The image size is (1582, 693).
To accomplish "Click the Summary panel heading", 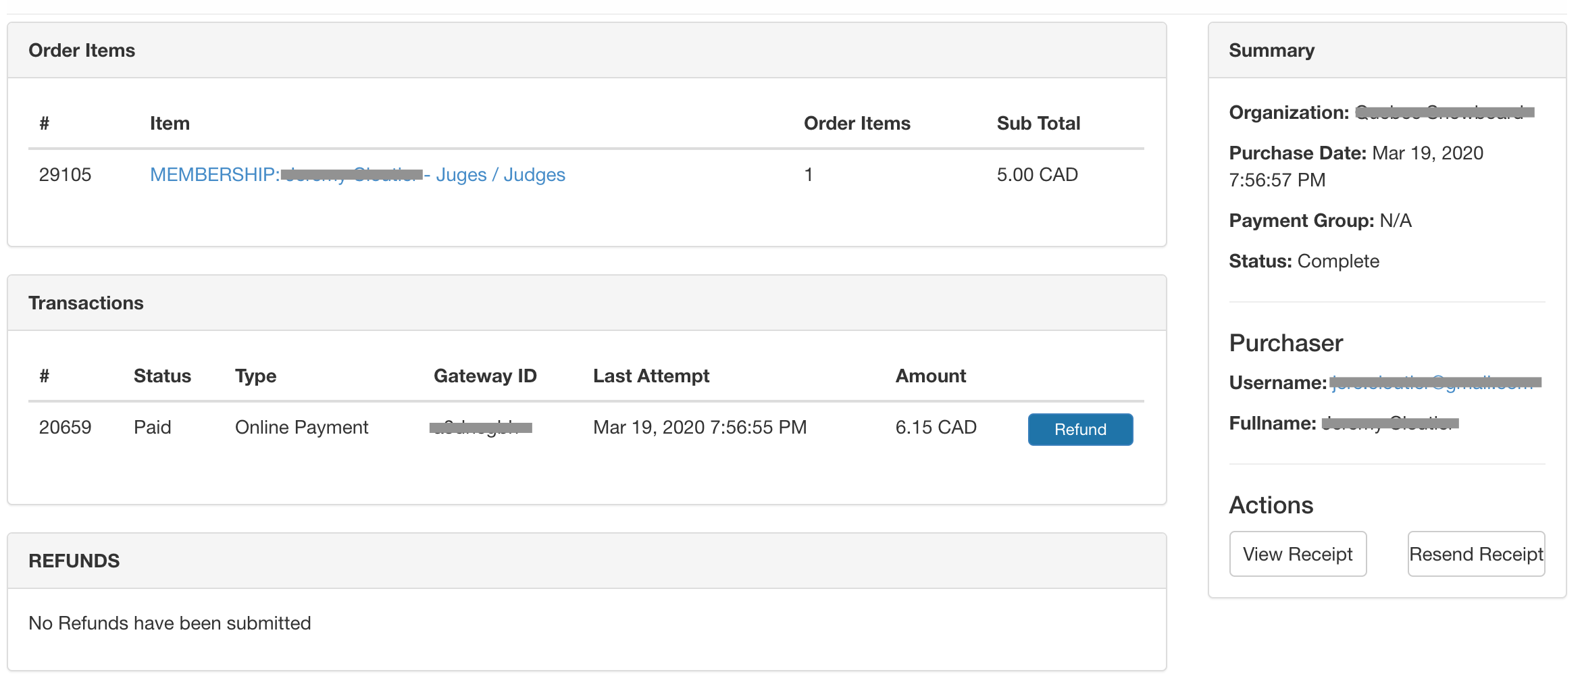I will pos(1271,51).
